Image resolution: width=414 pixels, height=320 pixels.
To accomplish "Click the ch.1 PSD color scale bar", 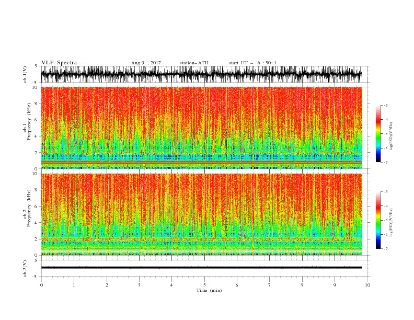I will pyautogui.click(x=378, y=134).
